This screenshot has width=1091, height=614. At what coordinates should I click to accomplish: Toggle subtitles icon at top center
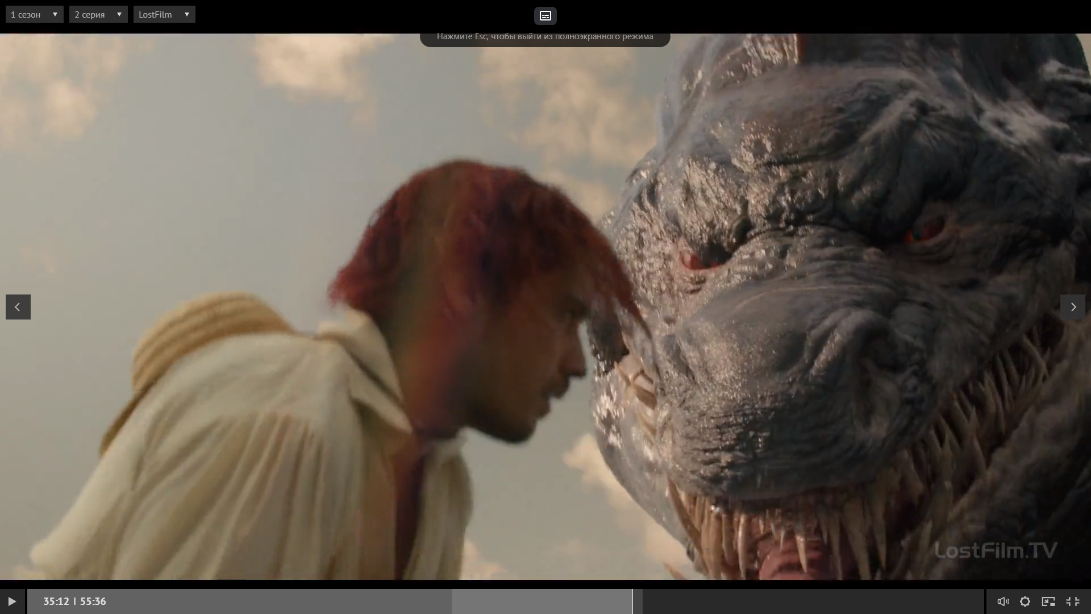[x=545, y=16]
